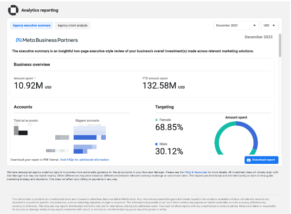291x214 pixels.
Task: Click the Male blue legend square
Action: coord(156,144)
